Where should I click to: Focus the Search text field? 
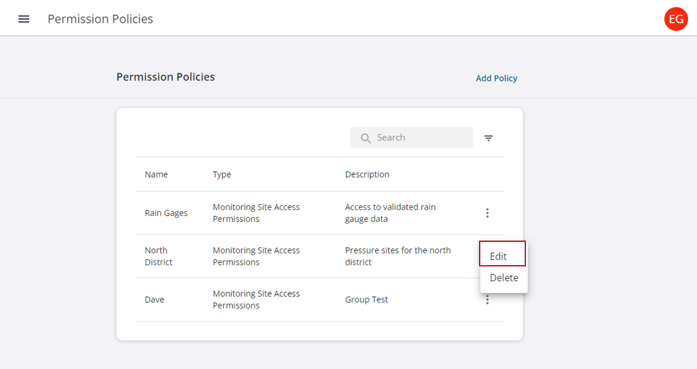pyautogui.click(x=420, y=137)
